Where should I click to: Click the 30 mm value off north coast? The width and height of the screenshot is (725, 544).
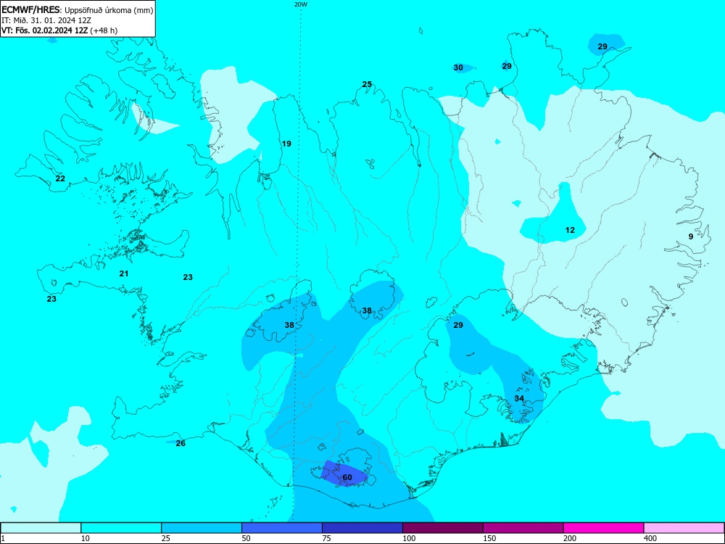point(458,67)
